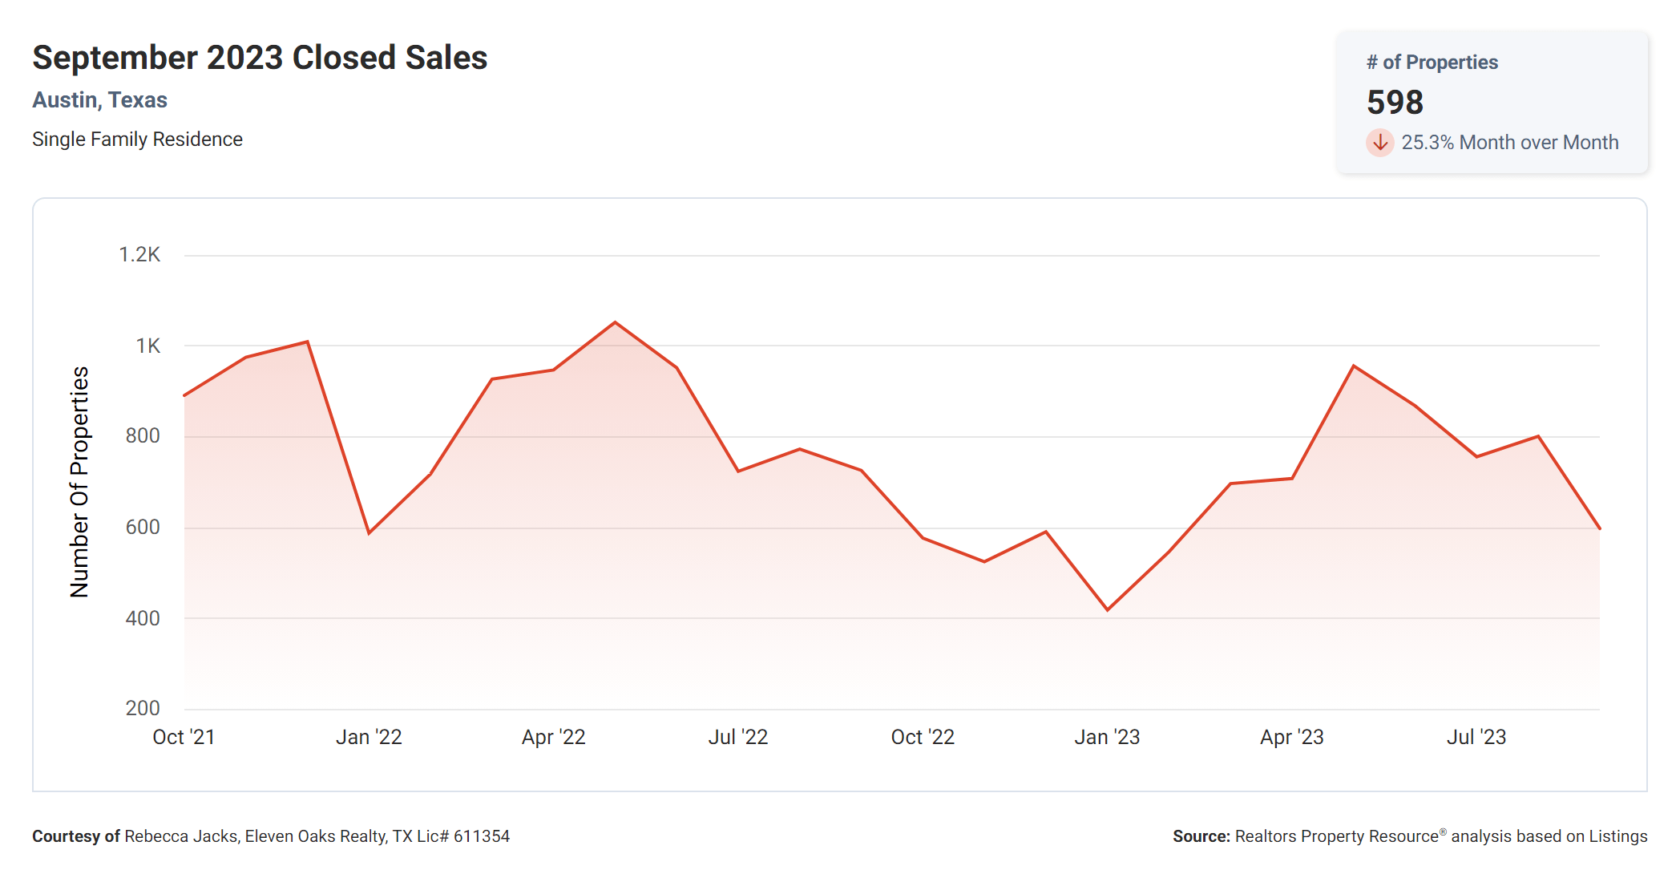Click the red down-arrow trend icon
1680x882 pixels.
(x=1379, y=143)
